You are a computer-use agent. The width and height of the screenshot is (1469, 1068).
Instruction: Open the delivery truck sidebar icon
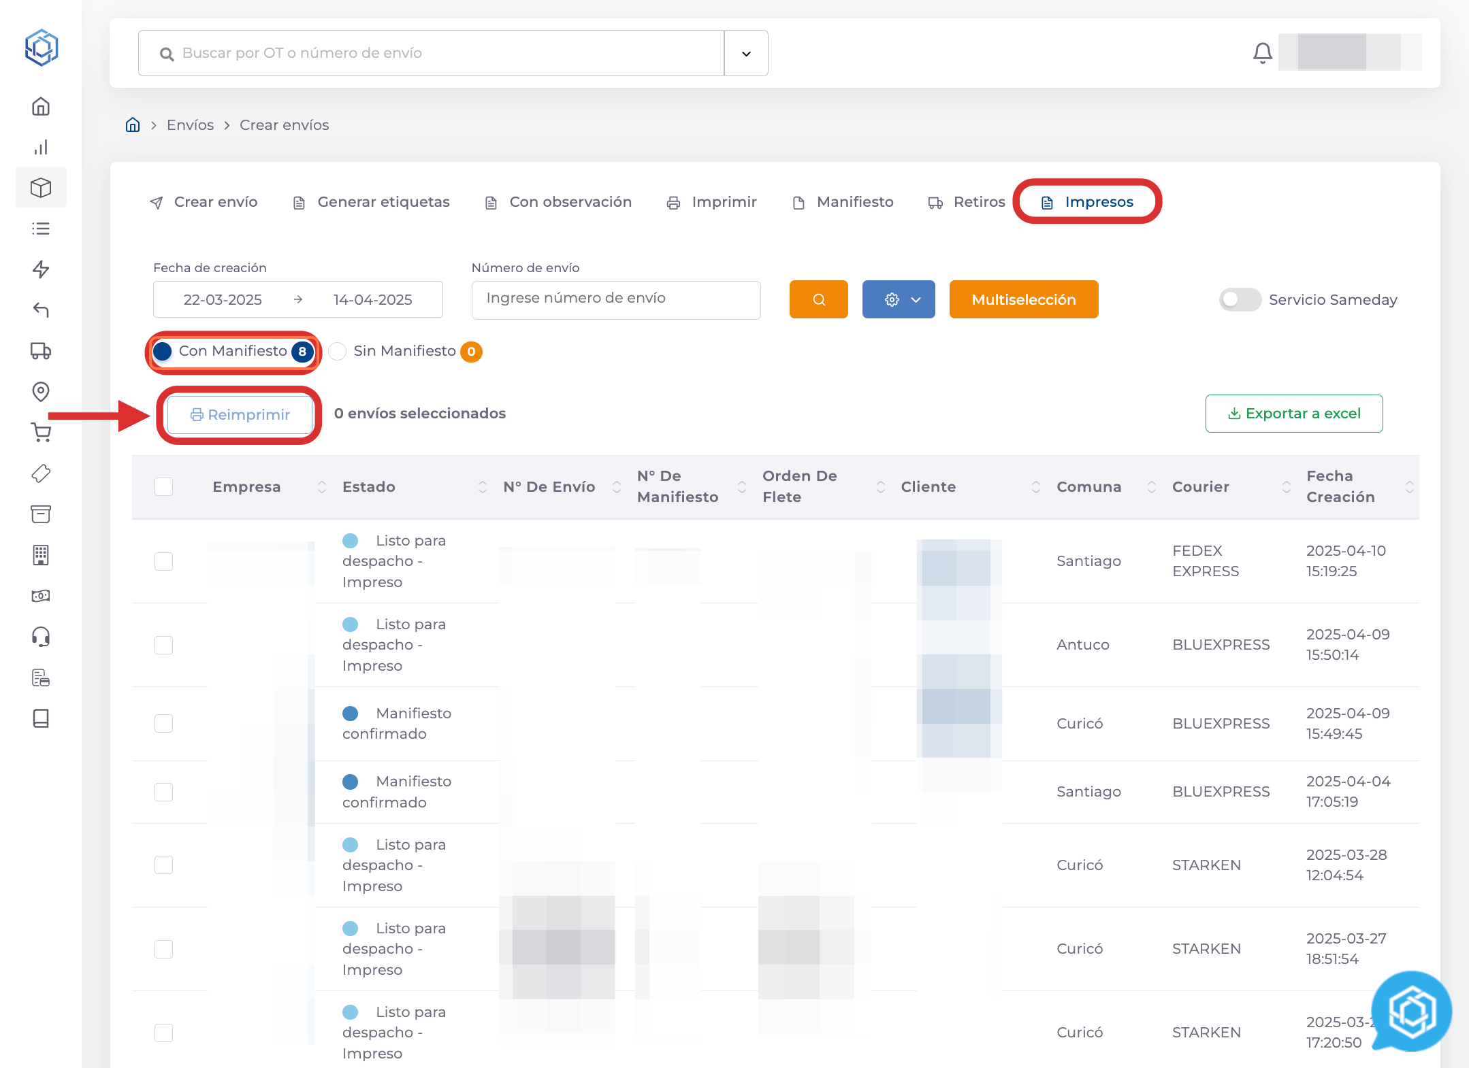(41, 351)
